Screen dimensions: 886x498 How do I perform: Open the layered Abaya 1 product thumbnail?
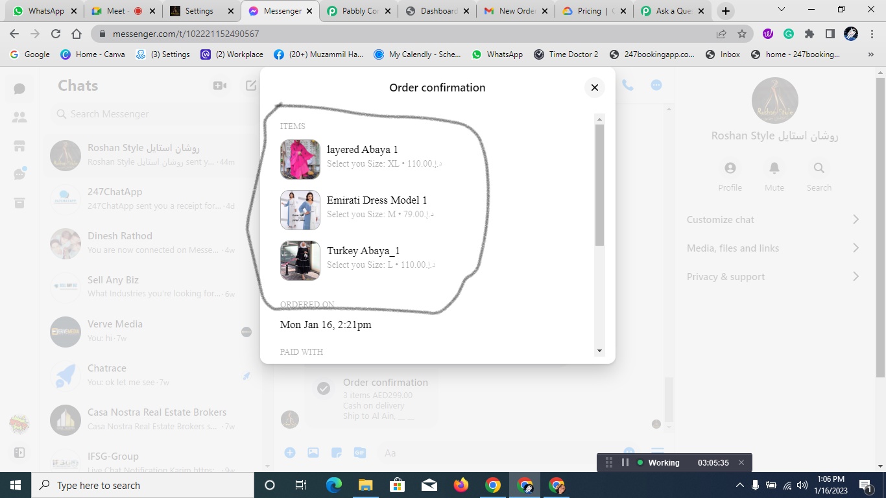click(300, 160)
